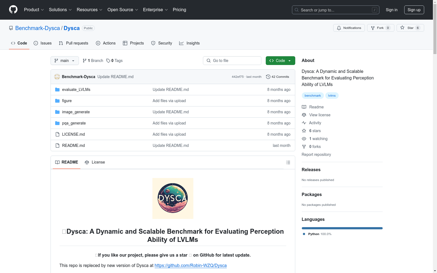Open the green Code dropdown button
This screenshot has height=273, width=437.
(280, 61)
